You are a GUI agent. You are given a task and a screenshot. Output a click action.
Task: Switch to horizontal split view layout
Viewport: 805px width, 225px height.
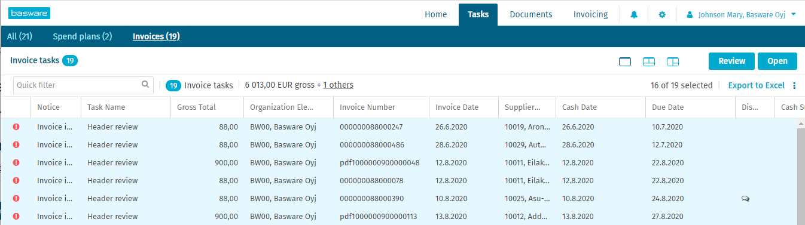(x=649, y=61)
